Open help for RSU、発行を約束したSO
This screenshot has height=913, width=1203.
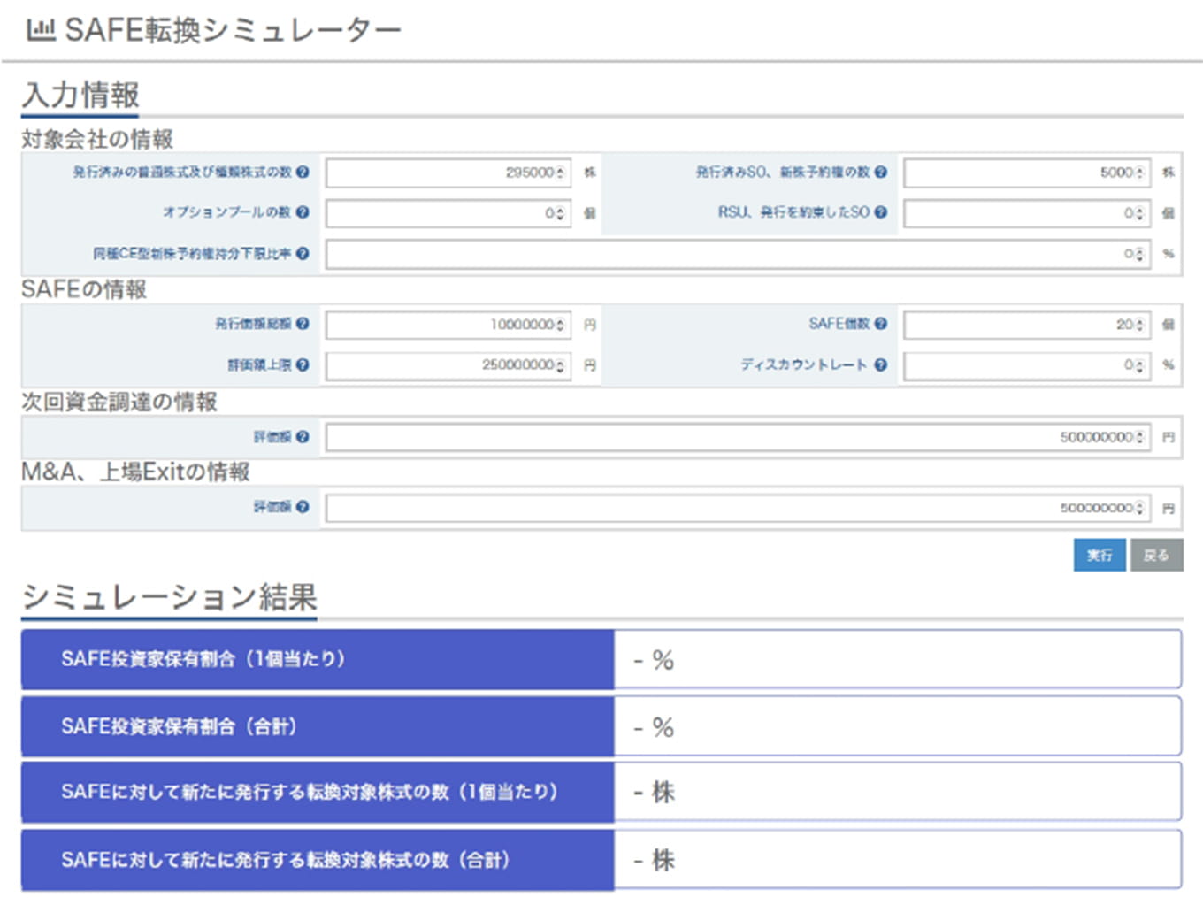click(x=881, y=213)
